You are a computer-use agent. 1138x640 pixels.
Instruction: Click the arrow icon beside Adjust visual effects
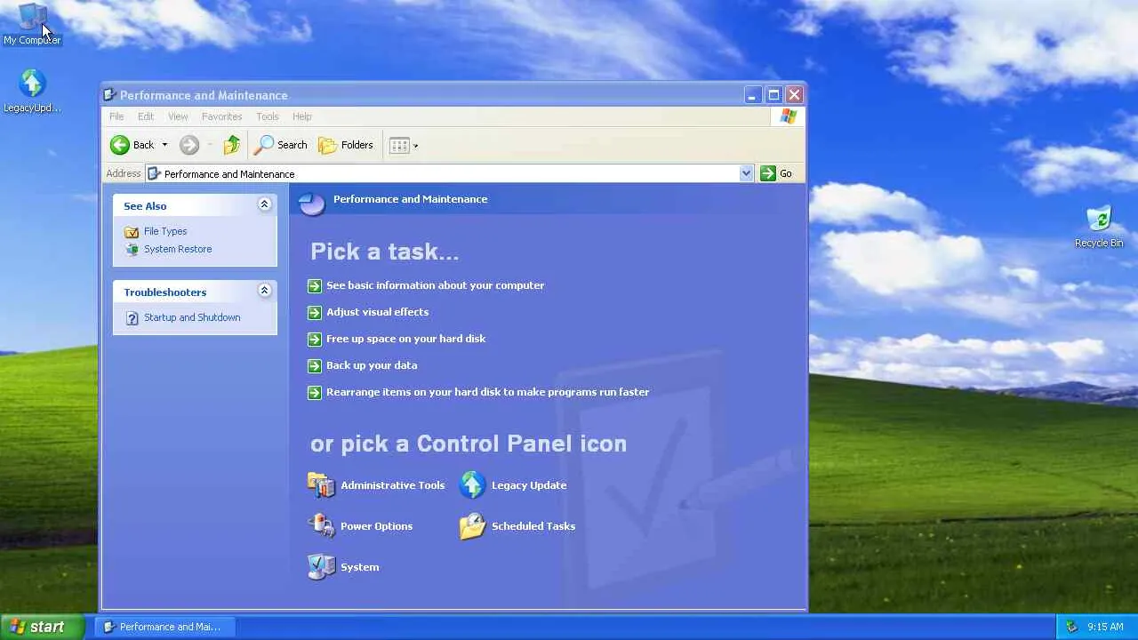314,312
